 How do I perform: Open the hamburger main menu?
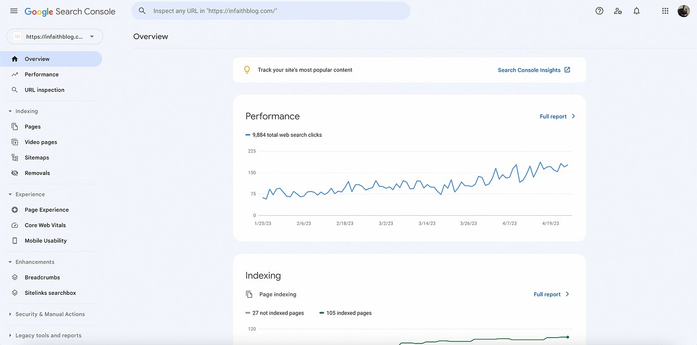[14, 11]
